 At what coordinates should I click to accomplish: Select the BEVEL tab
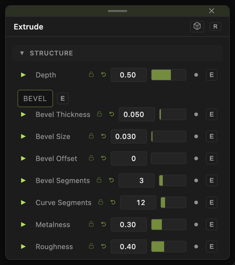[35, 98]
